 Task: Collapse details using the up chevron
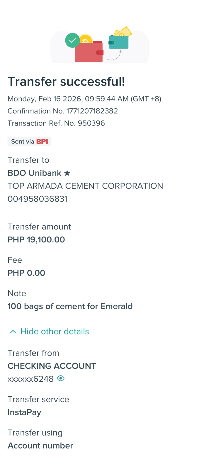click(13, 332)
